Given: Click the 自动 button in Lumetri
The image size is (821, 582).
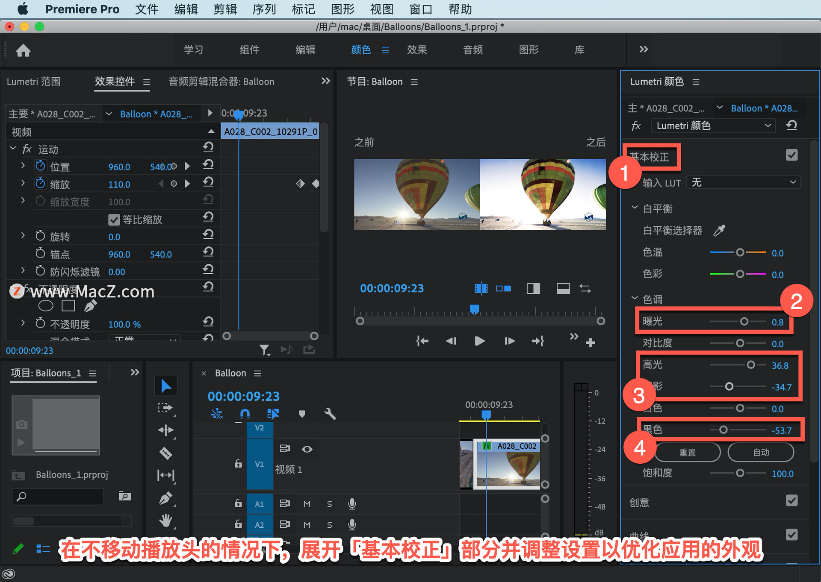Looking at the screenshot, I should pos(761,452).
